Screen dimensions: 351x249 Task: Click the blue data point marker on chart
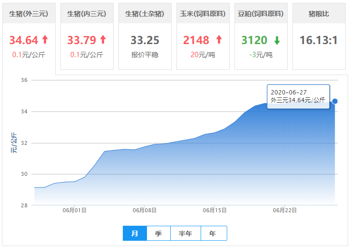pyautogui.click(x=335, y=101)
